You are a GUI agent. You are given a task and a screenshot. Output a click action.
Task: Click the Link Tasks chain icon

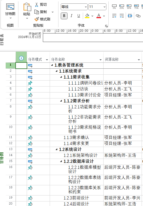click(138, 16)
